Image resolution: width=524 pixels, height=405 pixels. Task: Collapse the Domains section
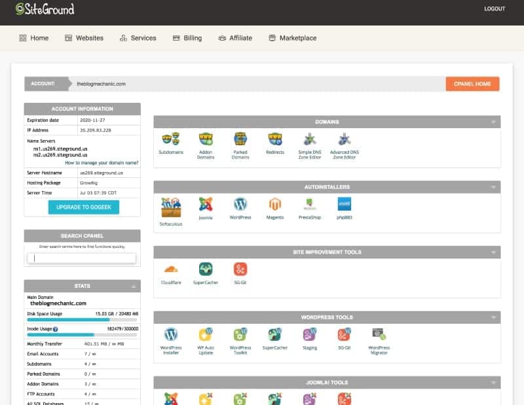click(493, 122)
